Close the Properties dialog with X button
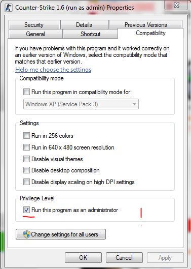The width and height of the screenshot is (191, 269). (176, 5)
